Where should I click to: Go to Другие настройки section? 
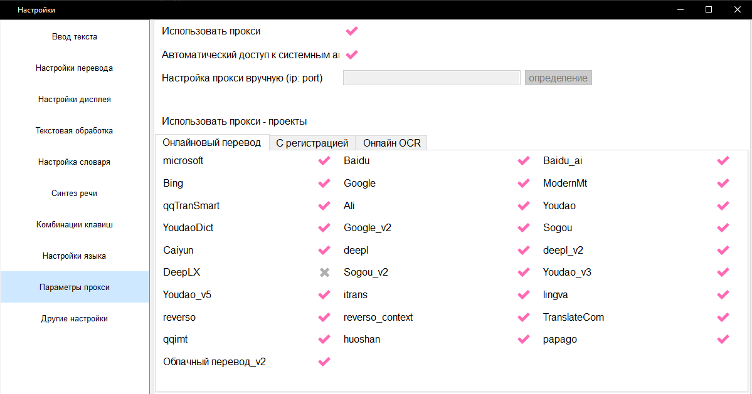point(74,318)
